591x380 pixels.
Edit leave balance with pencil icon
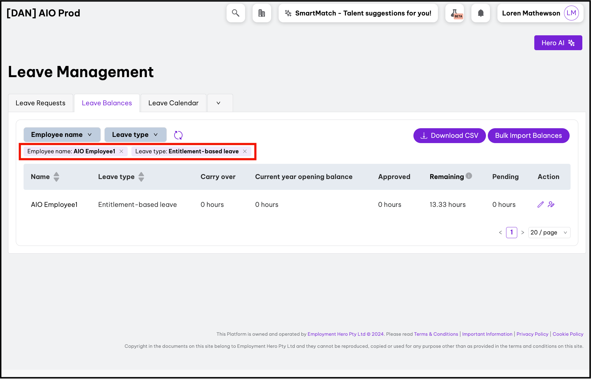coord(540,204)
